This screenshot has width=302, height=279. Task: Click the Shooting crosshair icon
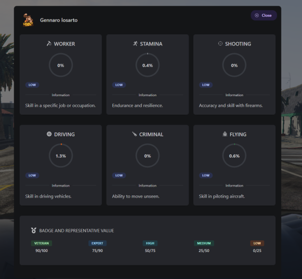[x=220, y=43]
